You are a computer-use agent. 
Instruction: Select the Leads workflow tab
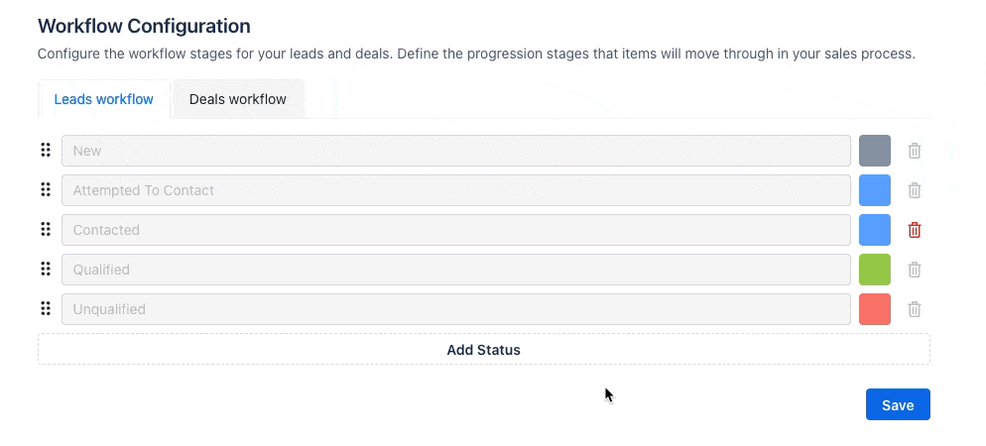[x=104, y=99]
